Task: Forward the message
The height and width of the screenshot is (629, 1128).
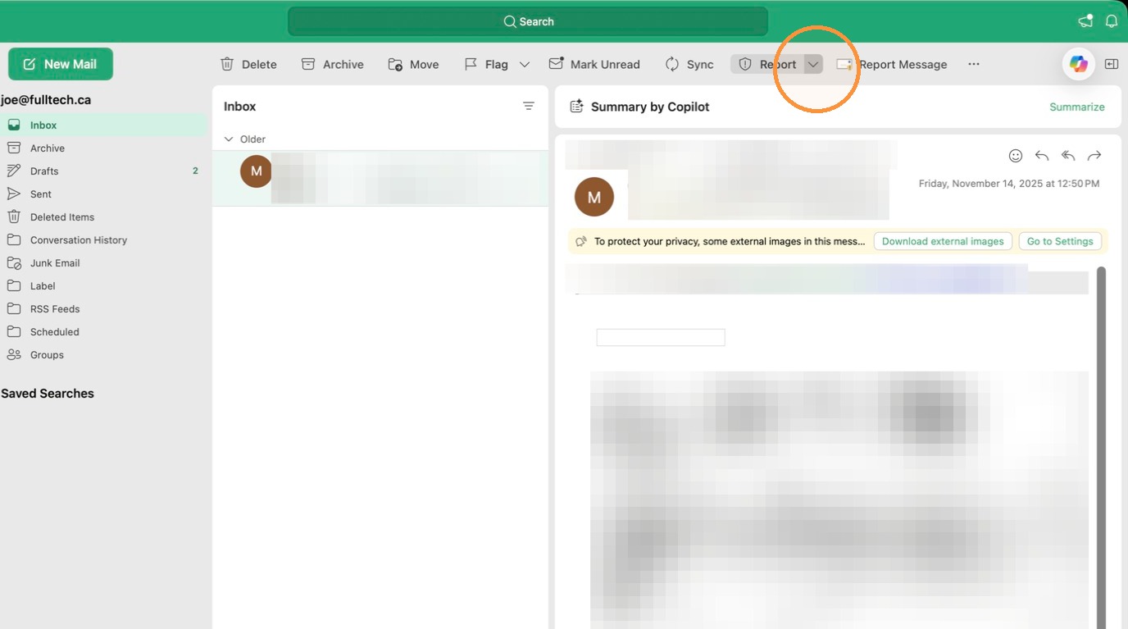Action: coord(1094,156)
